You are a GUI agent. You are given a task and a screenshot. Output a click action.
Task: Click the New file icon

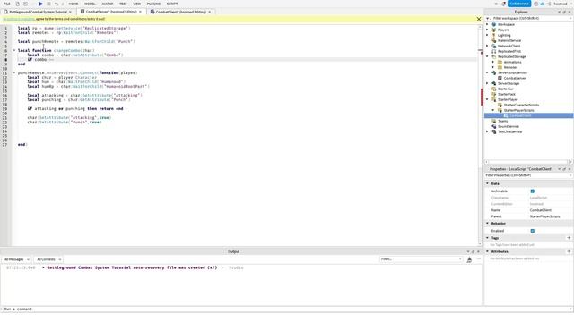(x=17, y=4)
